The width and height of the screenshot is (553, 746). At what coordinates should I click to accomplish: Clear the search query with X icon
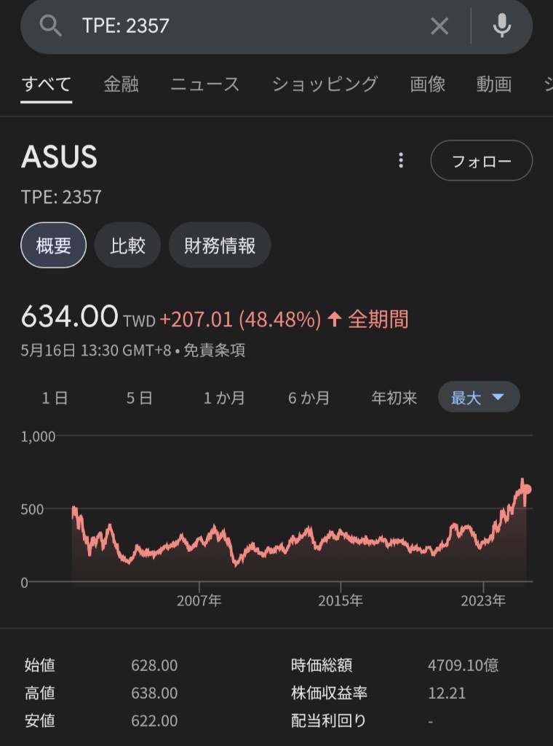[439, 26]
